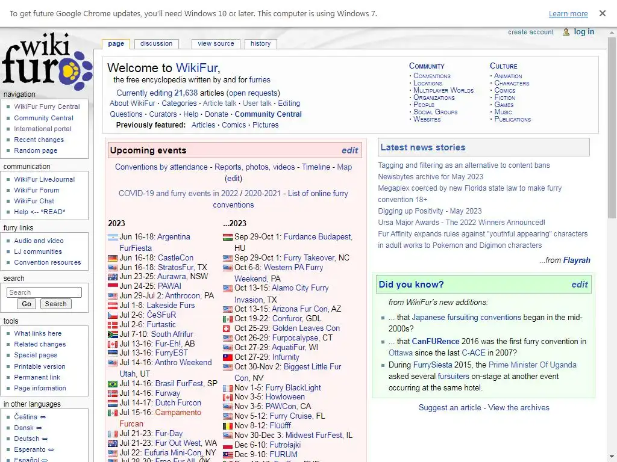Click the Search button in sidebar
The width and height of the screenshot is (617, 462).
point(55,304)
